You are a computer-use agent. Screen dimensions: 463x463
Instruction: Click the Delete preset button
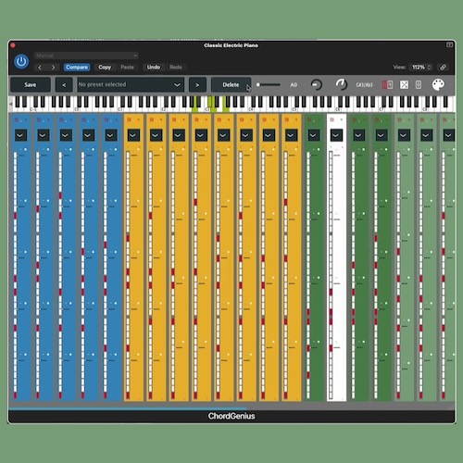pos(231,84)
